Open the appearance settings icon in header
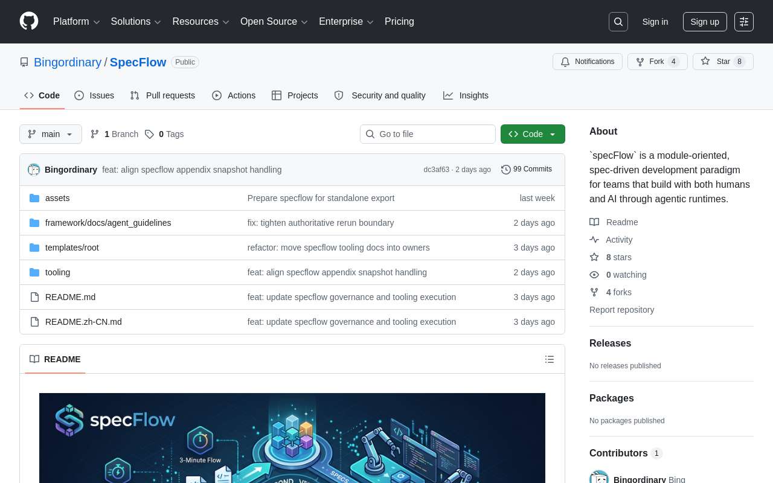Image resolution: width=773 pixels, height=483 pixels. coord(743,22)
